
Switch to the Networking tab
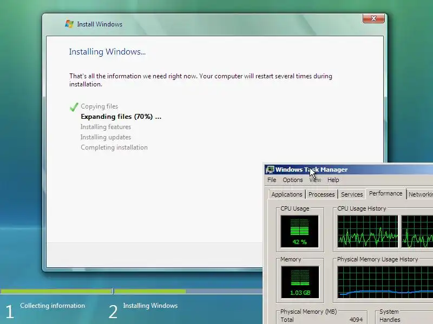pos(420,194)
